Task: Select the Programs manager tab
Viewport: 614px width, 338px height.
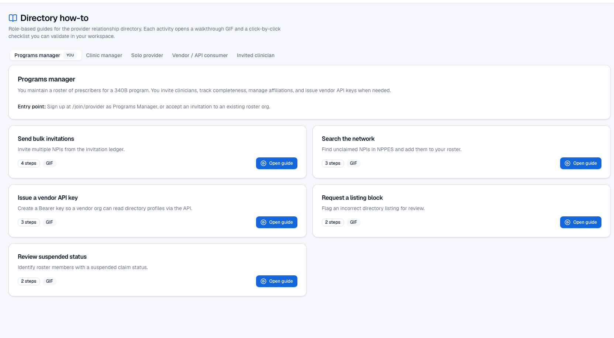Action: click(x=45, y=55)
